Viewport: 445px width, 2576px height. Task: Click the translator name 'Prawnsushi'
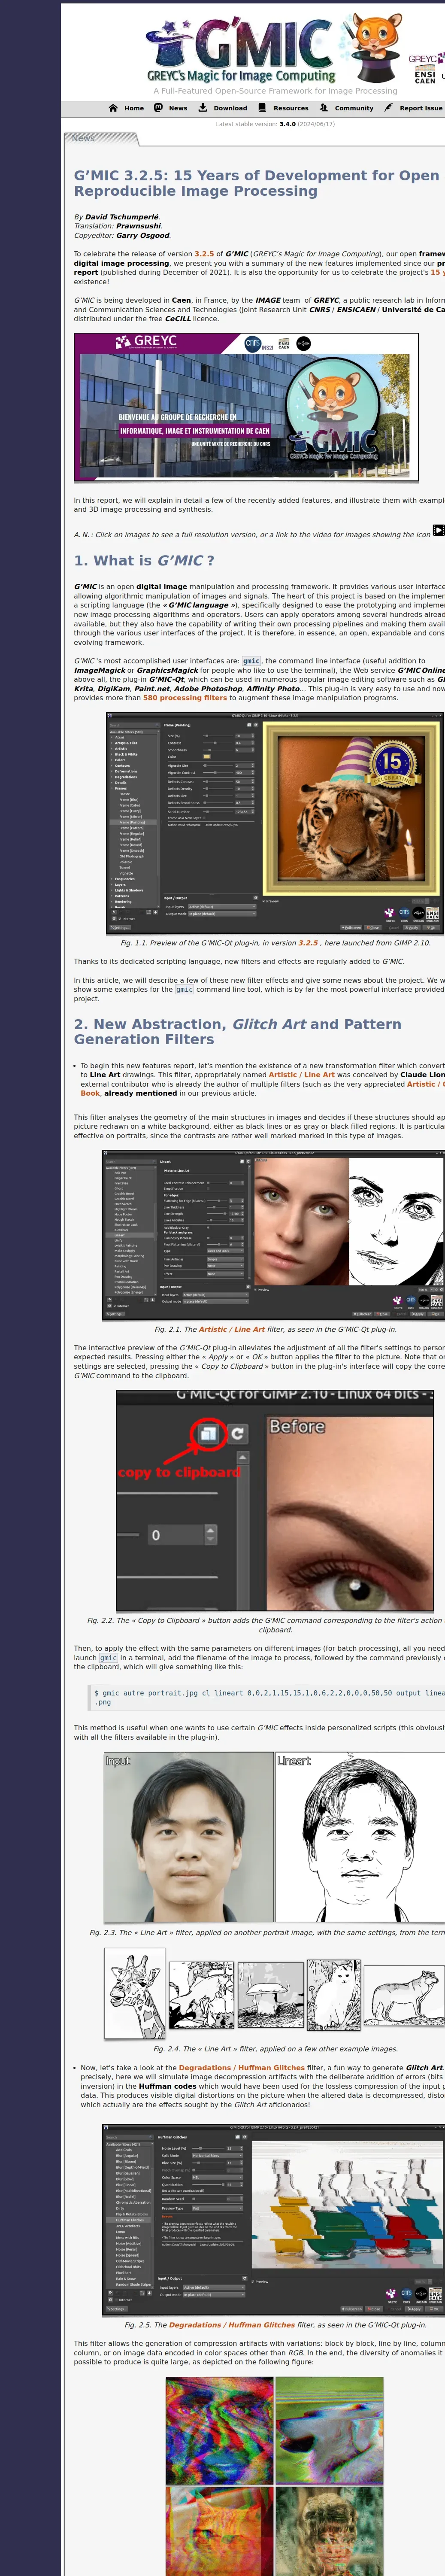coord(138,226)
